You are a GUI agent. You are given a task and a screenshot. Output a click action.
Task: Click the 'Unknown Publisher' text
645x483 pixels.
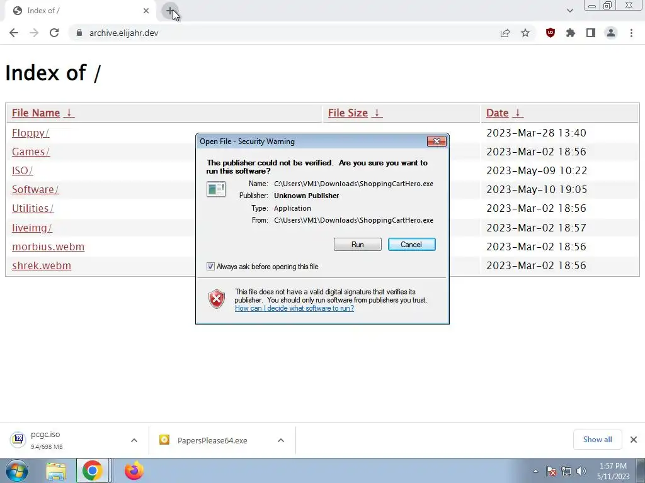(x=307, y=196)
